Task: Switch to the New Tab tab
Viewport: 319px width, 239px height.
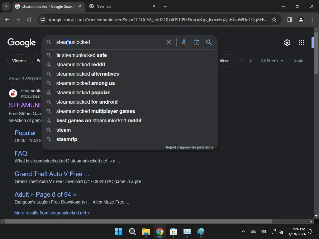Action: (x=122, y=7)
